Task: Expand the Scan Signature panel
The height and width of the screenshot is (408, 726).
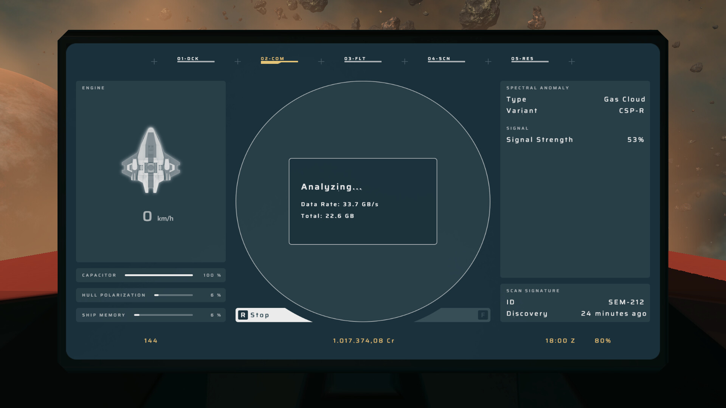Action: (533, 291)
